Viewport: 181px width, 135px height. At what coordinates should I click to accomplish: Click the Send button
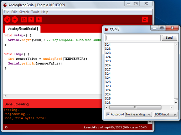(169, 38)
